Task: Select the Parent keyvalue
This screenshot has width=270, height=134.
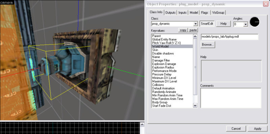Action: (172, 36)
